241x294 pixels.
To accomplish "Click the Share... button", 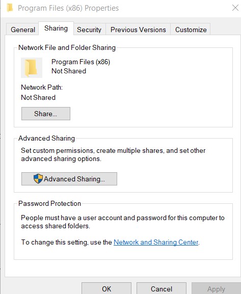I will 46,114.
